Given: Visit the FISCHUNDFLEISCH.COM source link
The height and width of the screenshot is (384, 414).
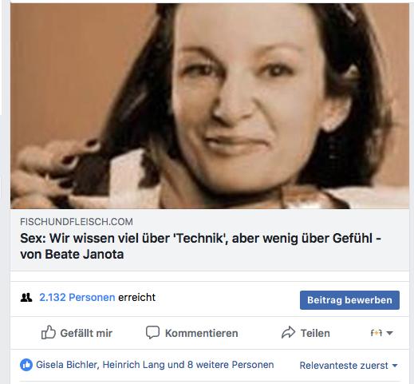Looking at the screenshot, I should (x=77, y=222).
